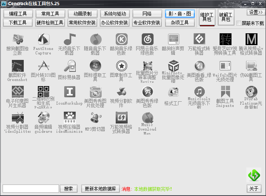This screenshot has height=196, width=266.
Task: Switch to 杂项工具 category
Action: 180,23
